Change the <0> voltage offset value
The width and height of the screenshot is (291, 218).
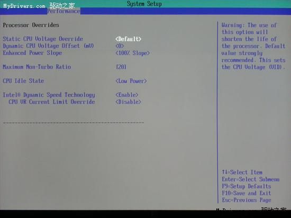pyautogui.click(x=120, y=46)
